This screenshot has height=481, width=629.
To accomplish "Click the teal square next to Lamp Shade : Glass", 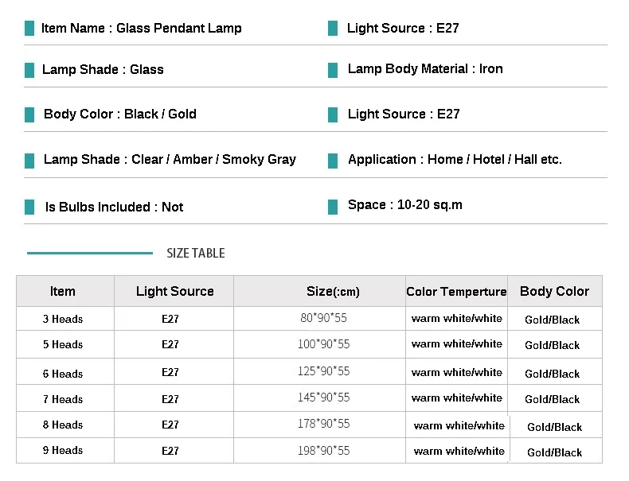I will point(29,70).
